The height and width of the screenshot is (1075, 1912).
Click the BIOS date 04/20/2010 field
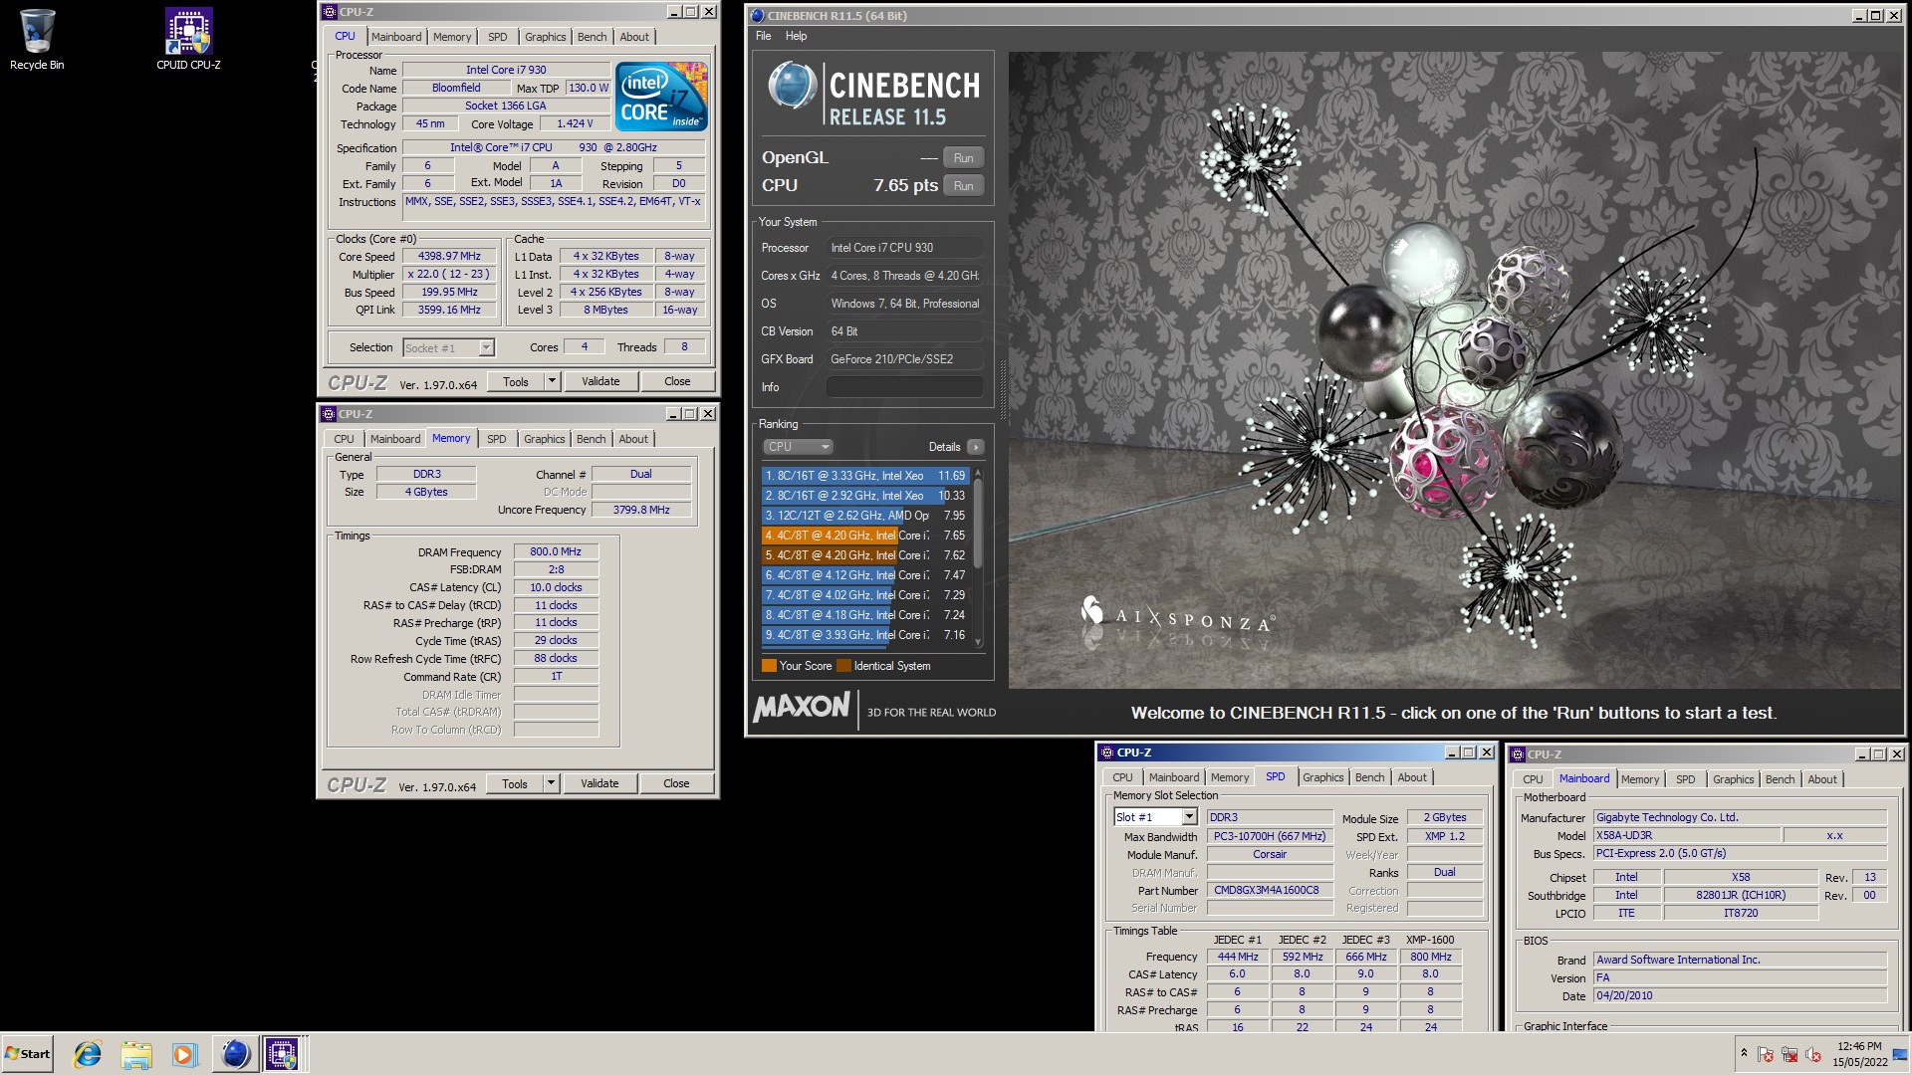pos(1740,995)
